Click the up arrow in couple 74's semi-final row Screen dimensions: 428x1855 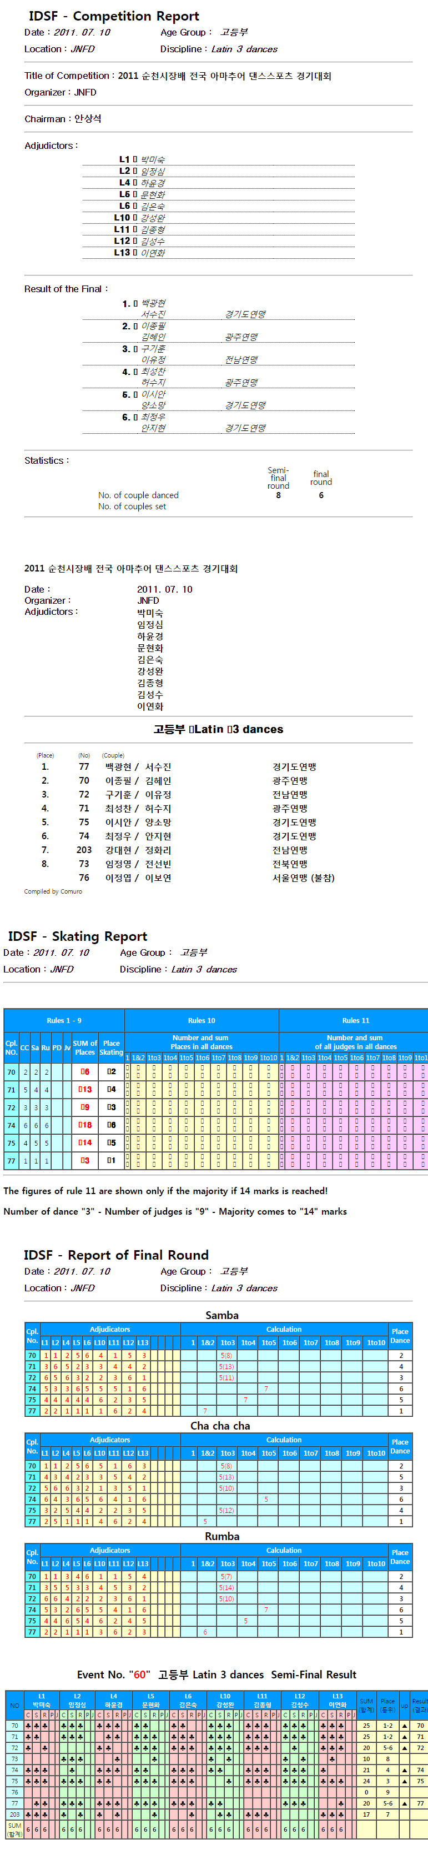404,1770
